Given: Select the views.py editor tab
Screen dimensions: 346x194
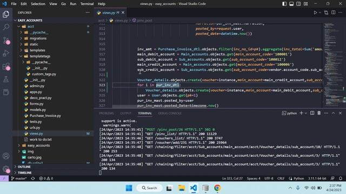Looking at the screenshot, I should (x=110, y=13).
